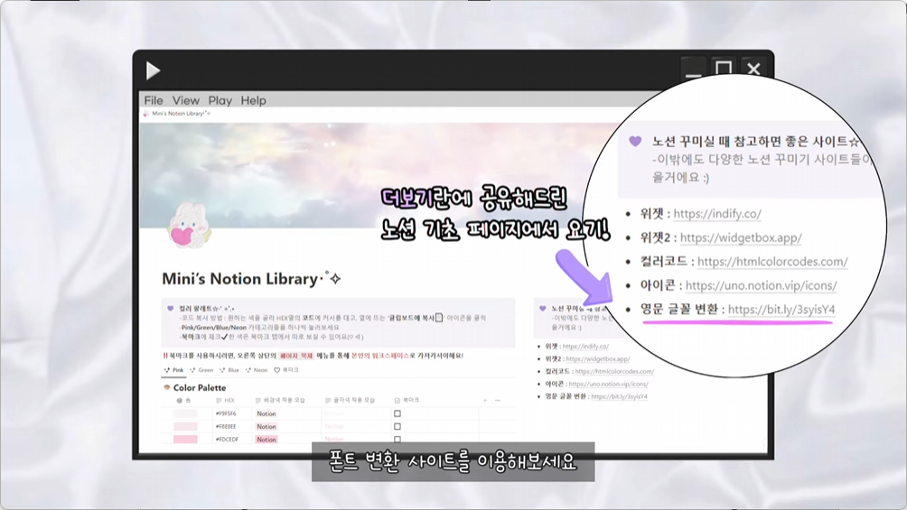Image resolution: width=907 pixels, height=510 pixels.
Task: Click the Color Palette database title
Action: point(200,387)
